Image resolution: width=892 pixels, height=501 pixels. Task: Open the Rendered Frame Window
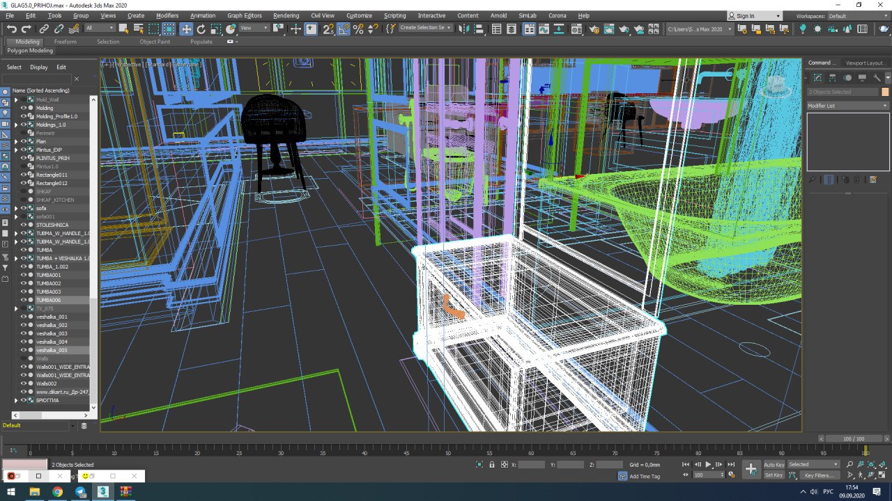[609, 29]
